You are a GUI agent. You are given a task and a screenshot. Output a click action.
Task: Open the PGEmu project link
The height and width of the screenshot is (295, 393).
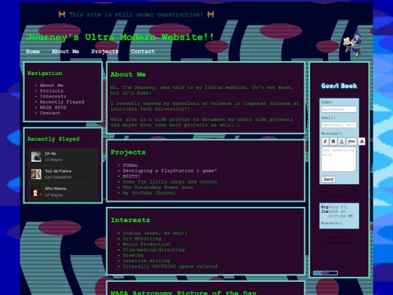point(130,165)
